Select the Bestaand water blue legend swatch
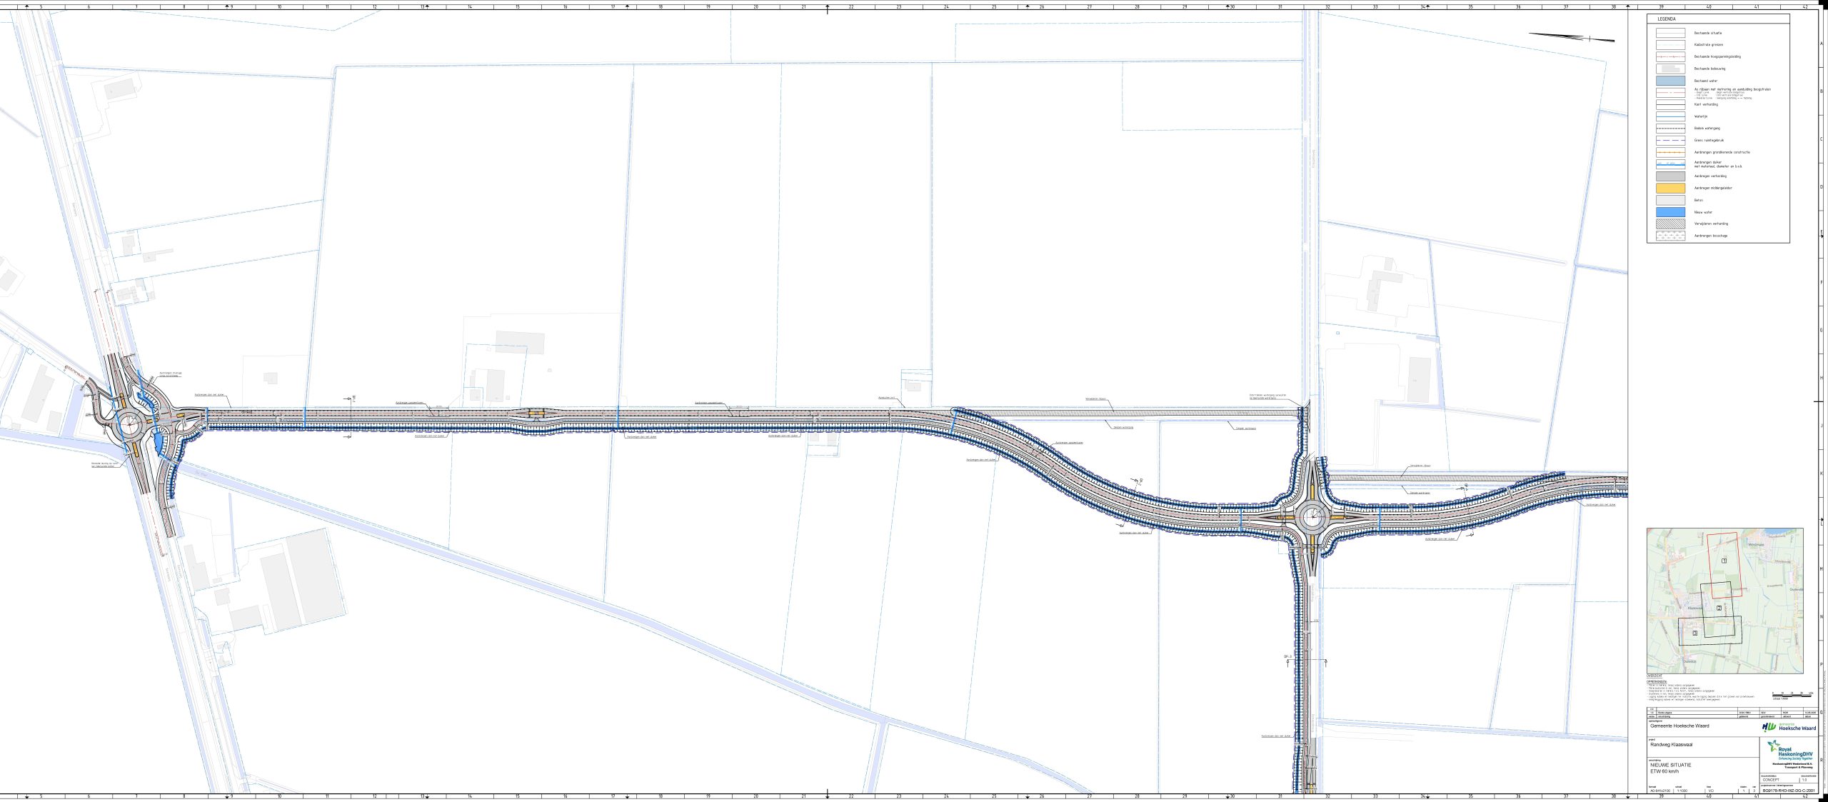Image resolution: width=1828 pixels, height=802 pixels. pyautogui.click(x=1670, y=81)
